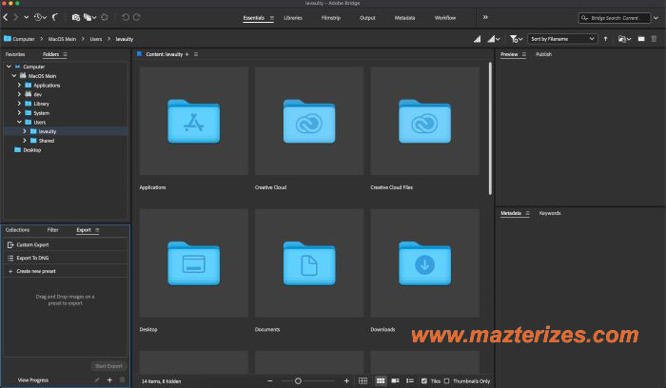
Task: Expand the Library tree folder
Action: click(x=19, y=104)
